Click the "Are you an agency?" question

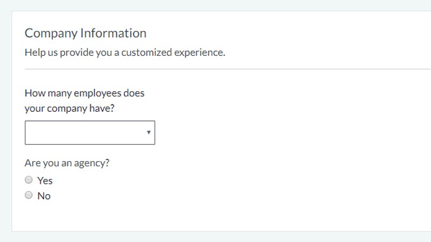pos(67,163)
